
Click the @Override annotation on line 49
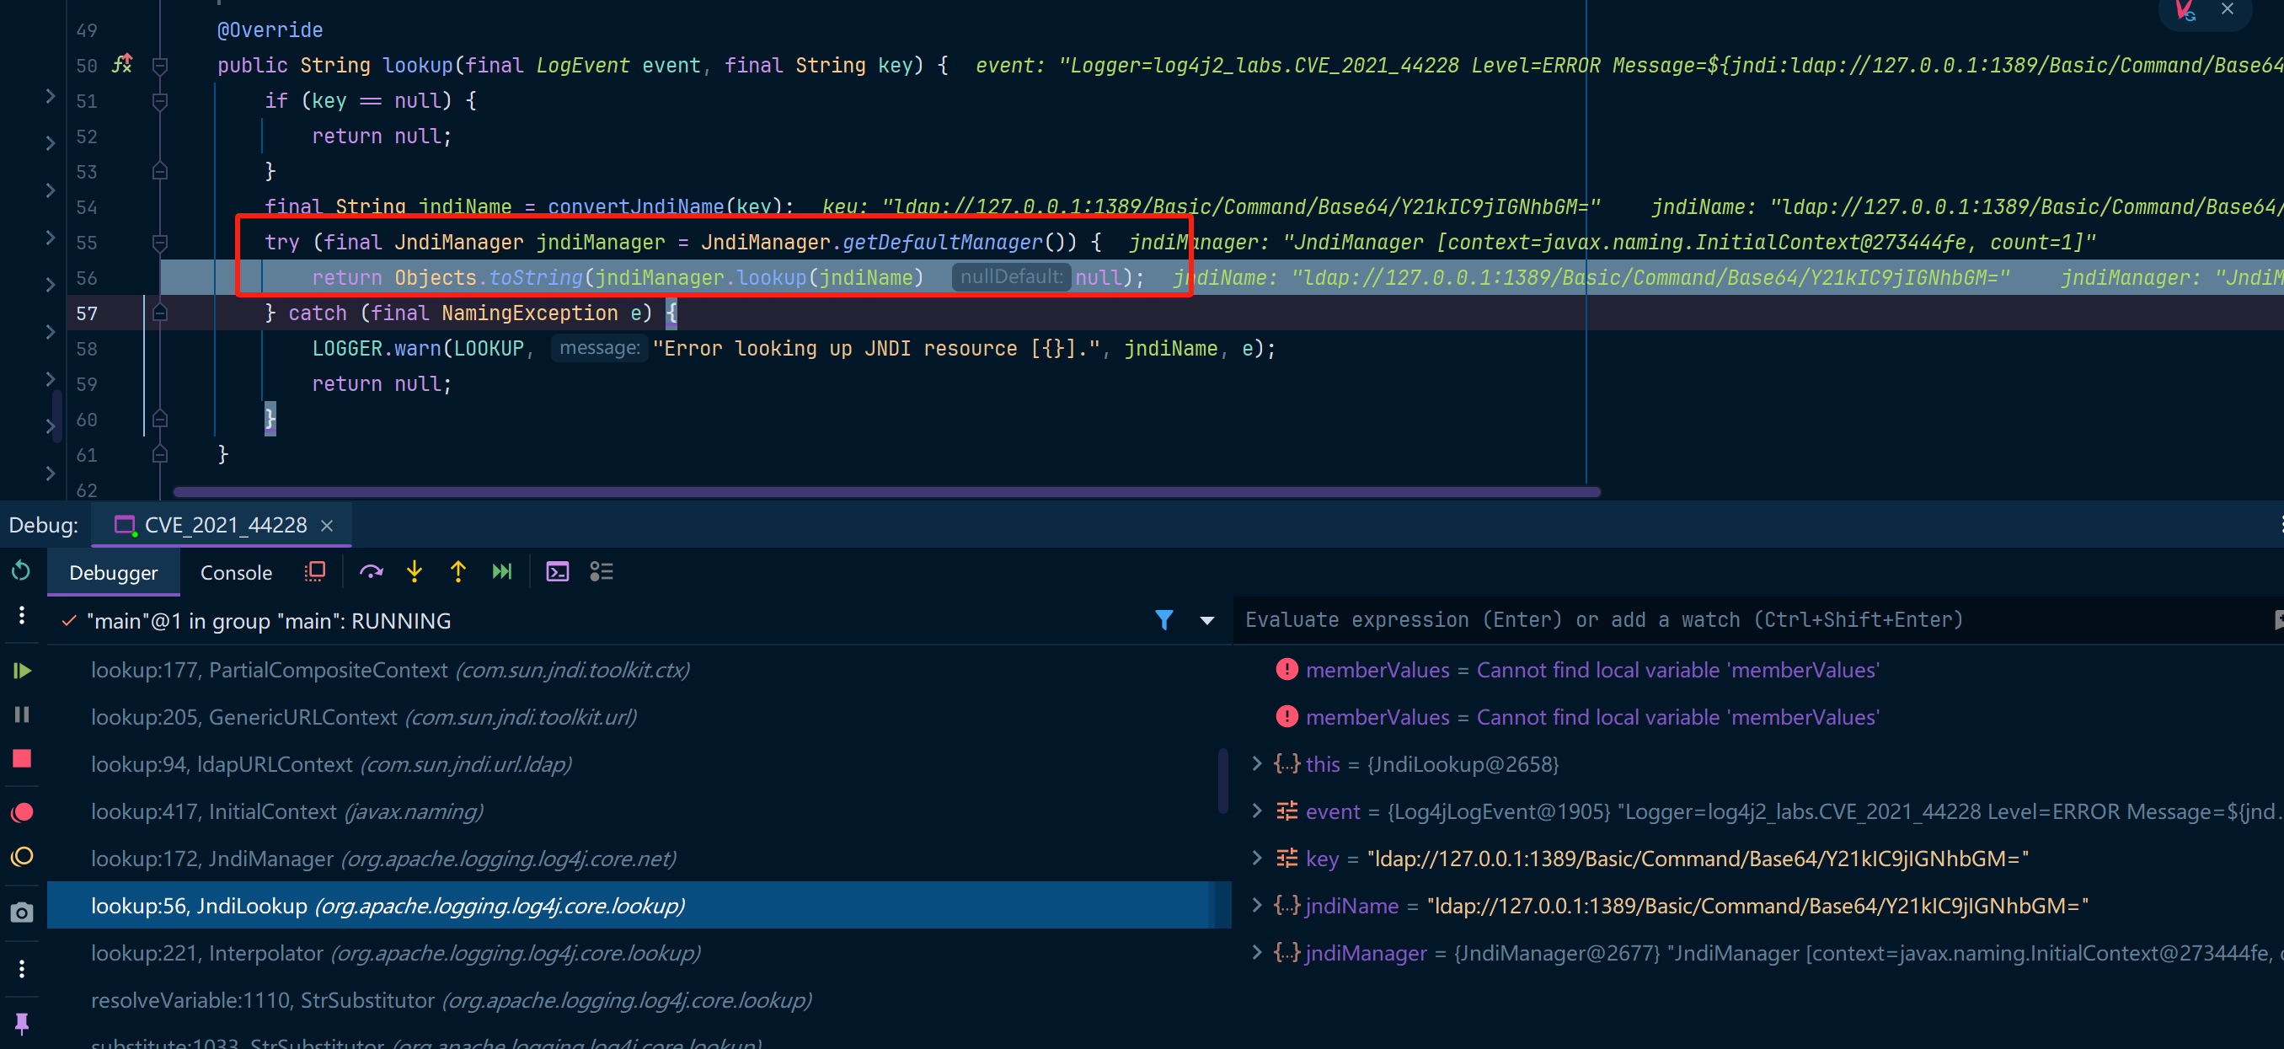pyautogui.click(x=270, y=29)
